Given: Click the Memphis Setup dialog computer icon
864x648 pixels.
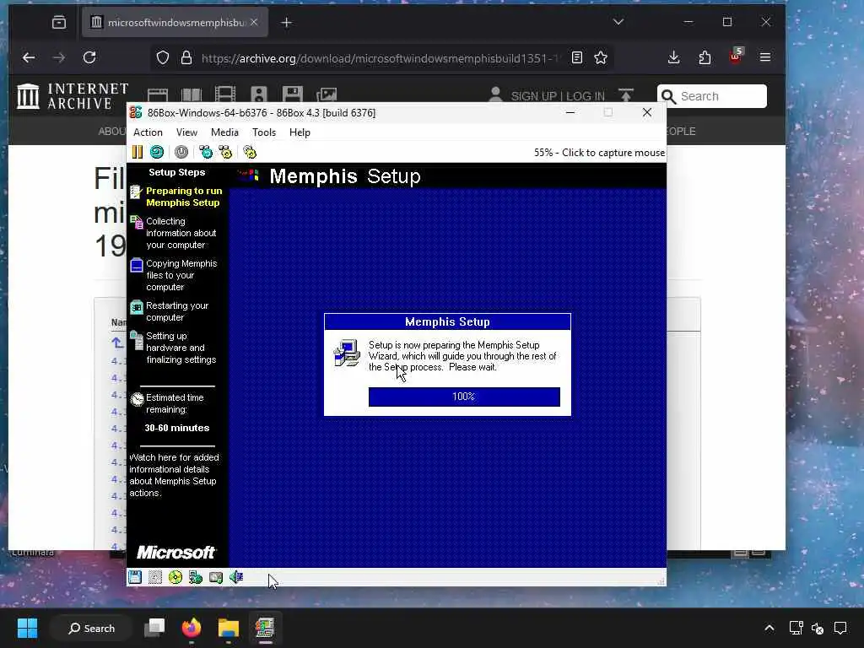Looking at the screenshot, I should point(347,354).
